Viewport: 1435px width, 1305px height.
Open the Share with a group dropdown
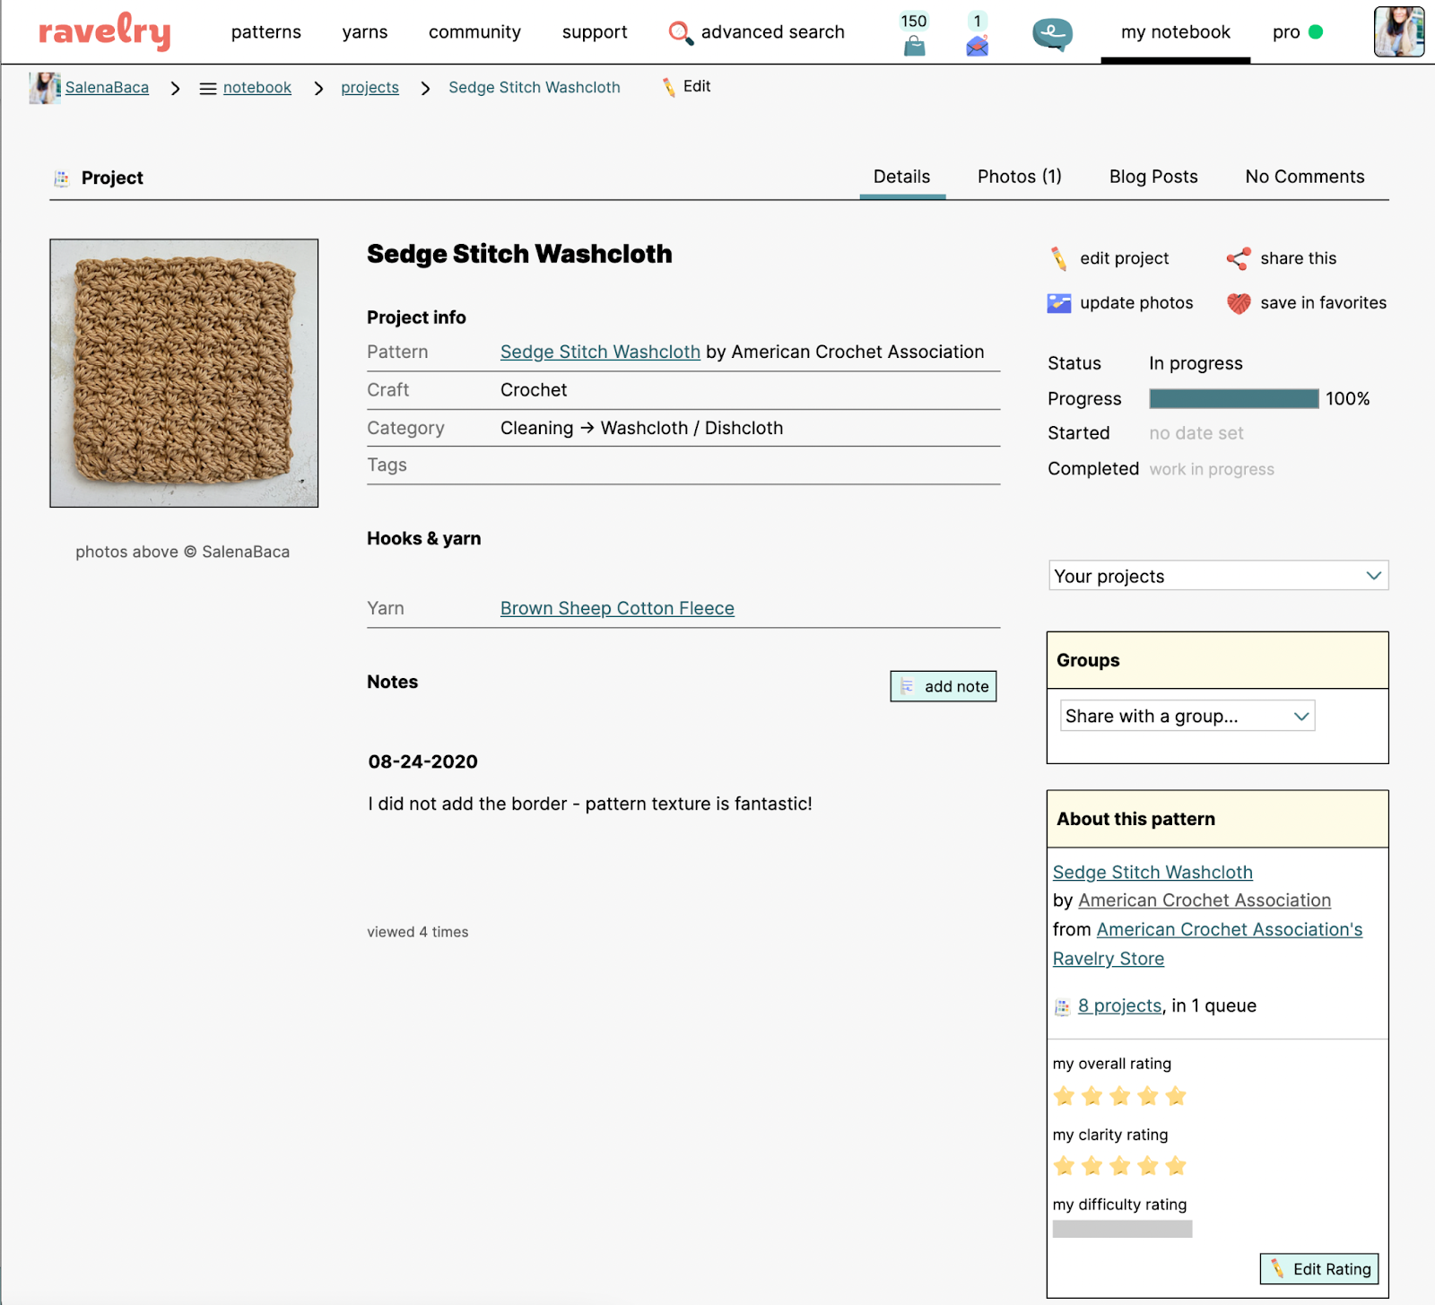pyautogui.click(x=1187, y=716)
